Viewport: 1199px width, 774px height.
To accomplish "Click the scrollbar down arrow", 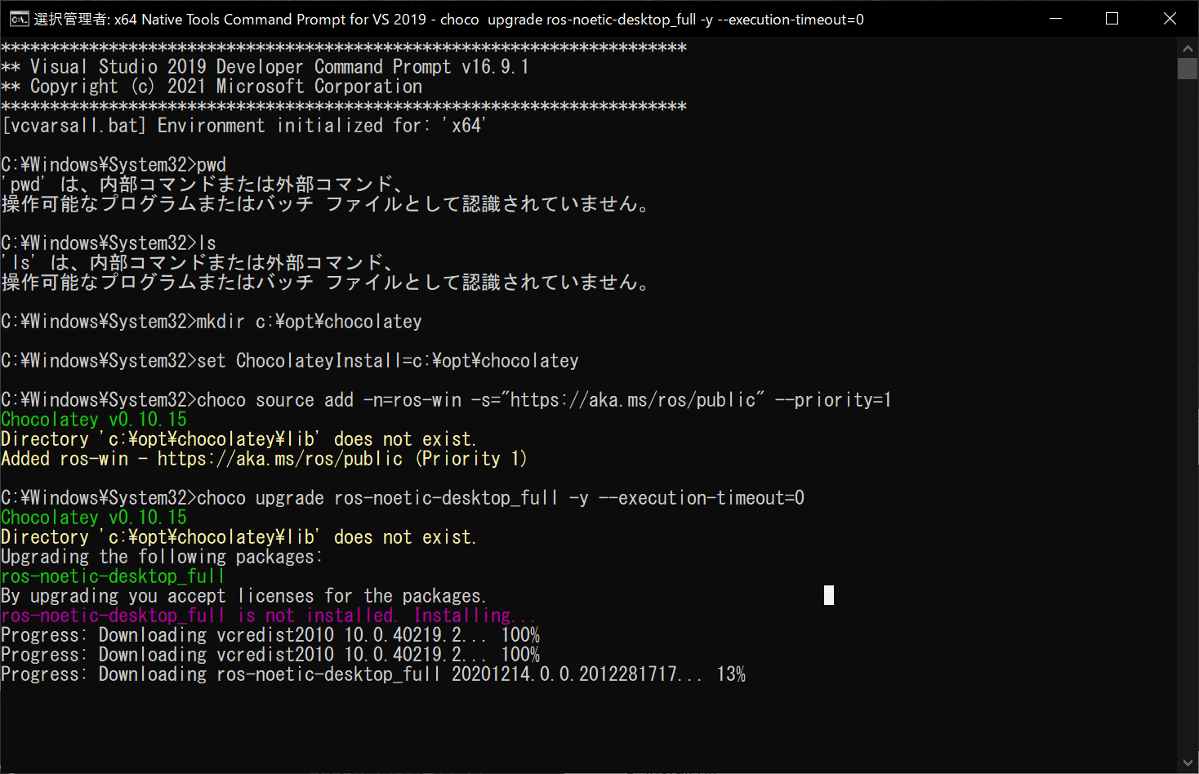I will pyautogui.click(x=1188, y=763).
